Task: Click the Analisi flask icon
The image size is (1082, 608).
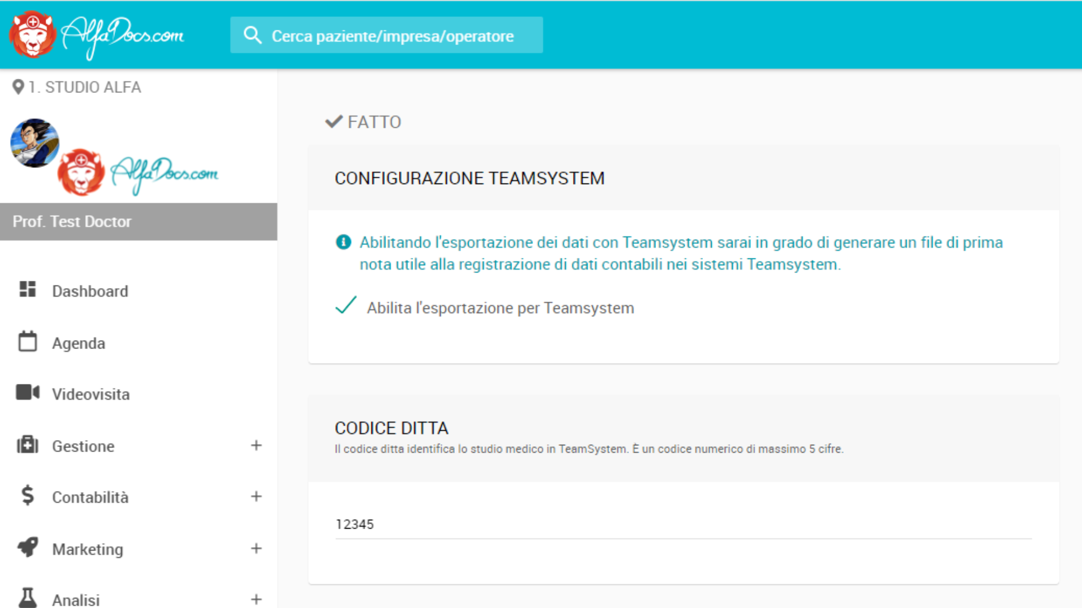Action: click(x=27, y=598)
